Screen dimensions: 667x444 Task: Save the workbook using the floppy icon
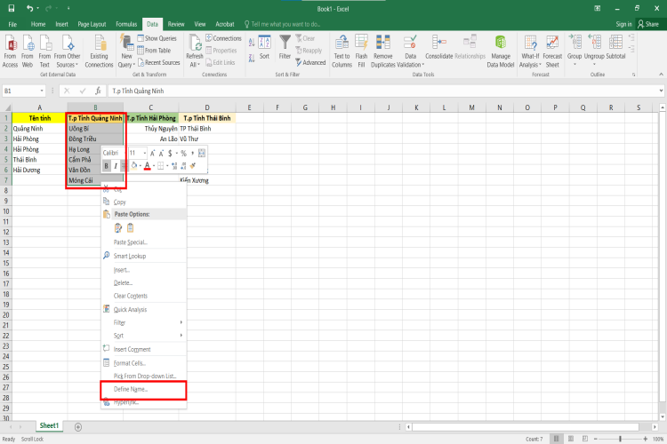pyautogui.click(x=12, y=9)
